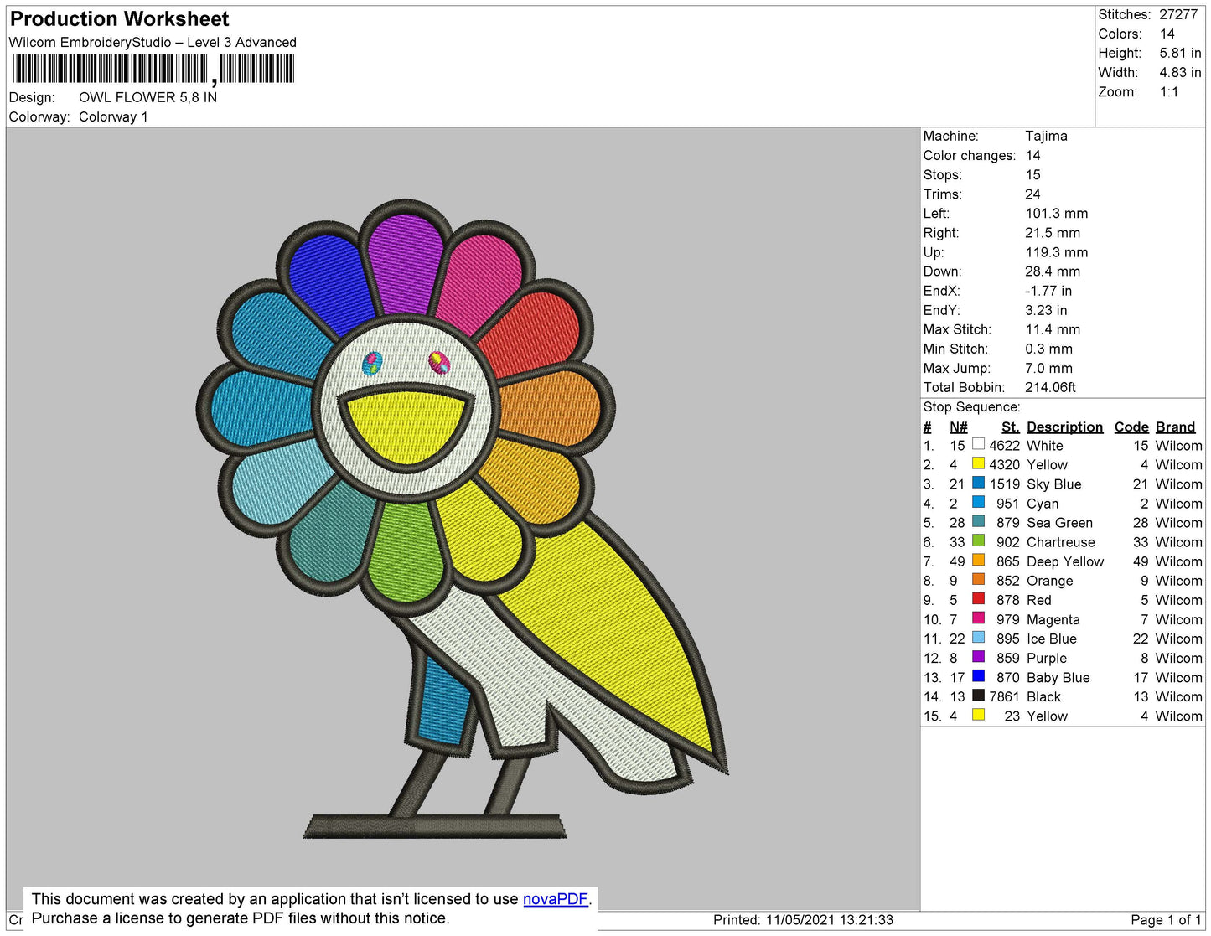Click the Trims value "24"

(x=1032, y=194)
